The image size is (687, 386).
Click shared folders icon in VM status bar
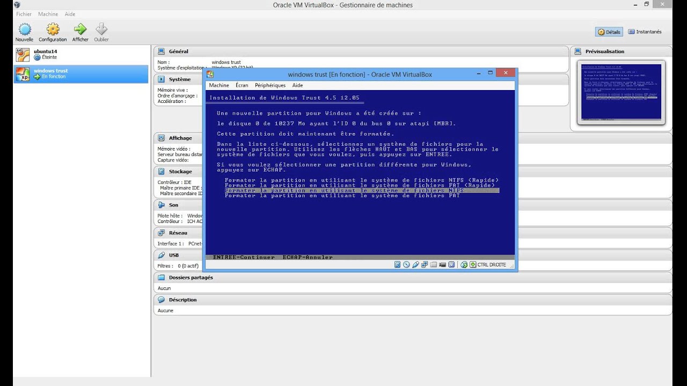click(434, 265)
